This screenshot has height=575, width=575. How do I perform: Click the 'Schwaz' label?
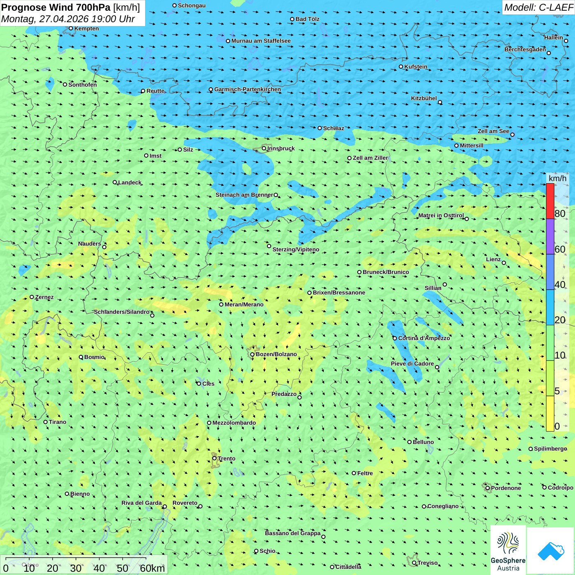point(334,128)
